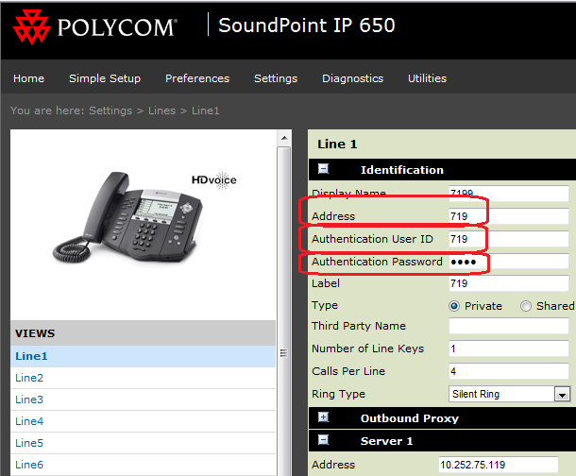Viewport: 576px width, 476px height.
Task: Click the Display Name field
Action: pos(509,194)
